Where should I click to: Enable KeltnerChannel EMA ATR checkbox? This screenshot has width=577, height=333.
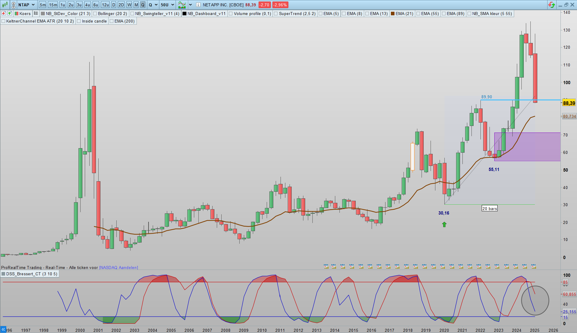pos(3,21)
